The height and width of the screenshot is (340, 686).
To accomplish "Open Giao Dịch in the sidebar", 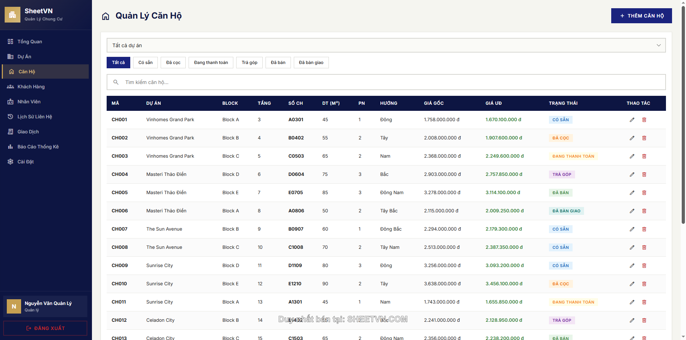I will pos(28,132).
